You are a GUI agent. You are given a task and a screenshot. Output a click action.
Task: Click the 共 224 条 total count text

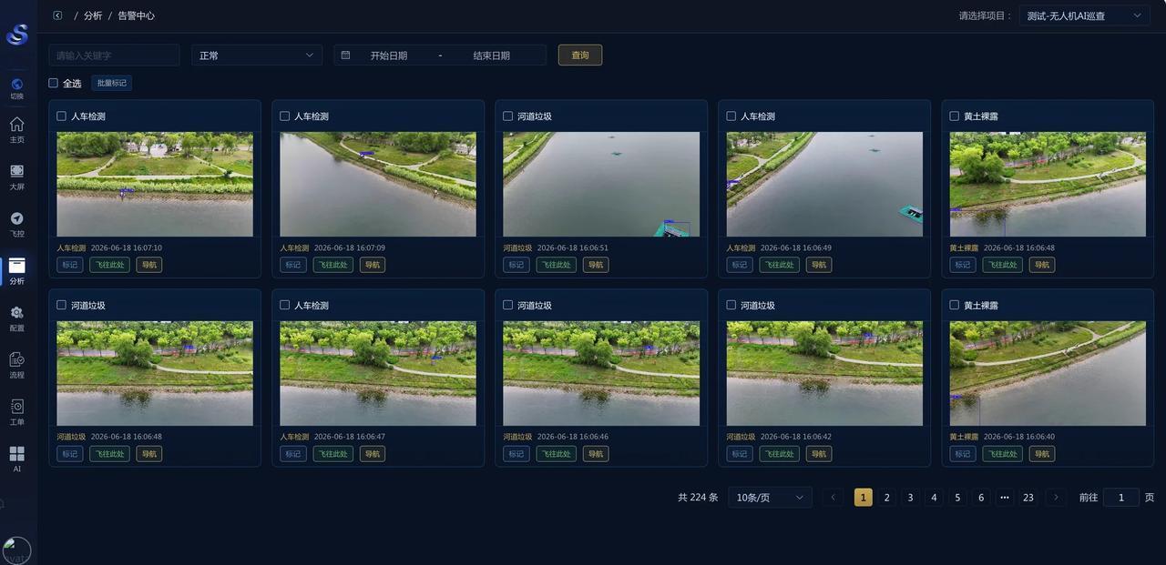coord(698,498)
